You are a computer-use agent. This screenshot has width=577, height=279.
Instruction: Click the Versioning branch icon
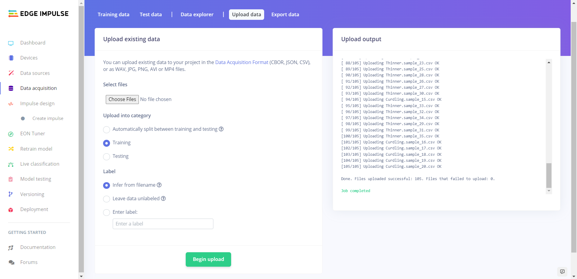(x=11, y=194)
